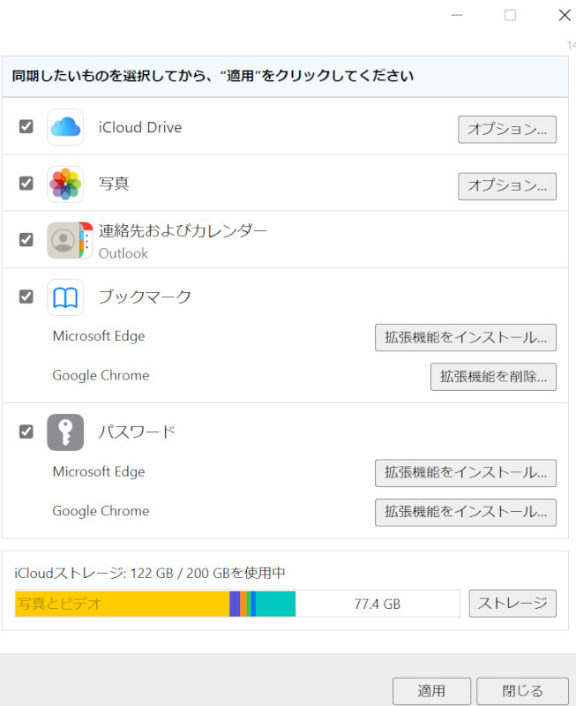
Task: Toggle the ブックマーク checkbox
Action: point(26,297)
